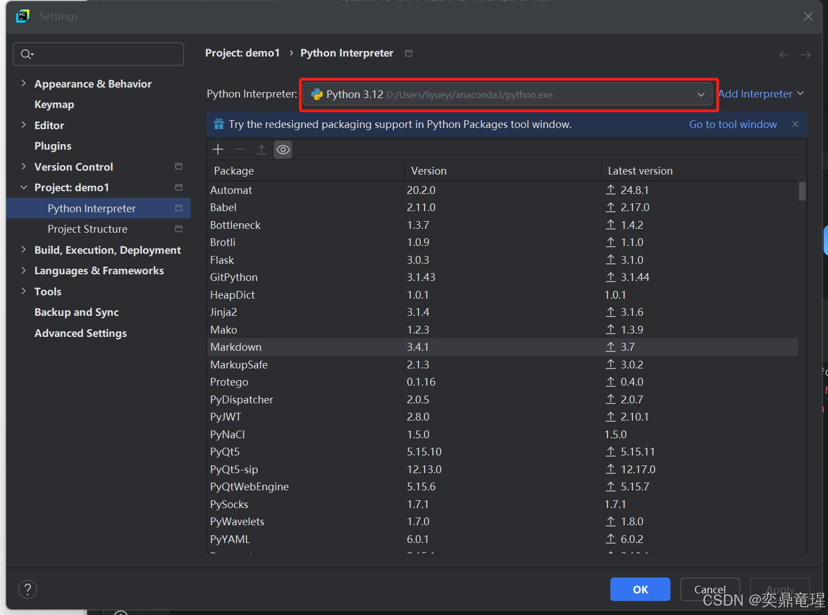Select the HeapDict package row
The image size is (828, 615).
tap(503, 295)
